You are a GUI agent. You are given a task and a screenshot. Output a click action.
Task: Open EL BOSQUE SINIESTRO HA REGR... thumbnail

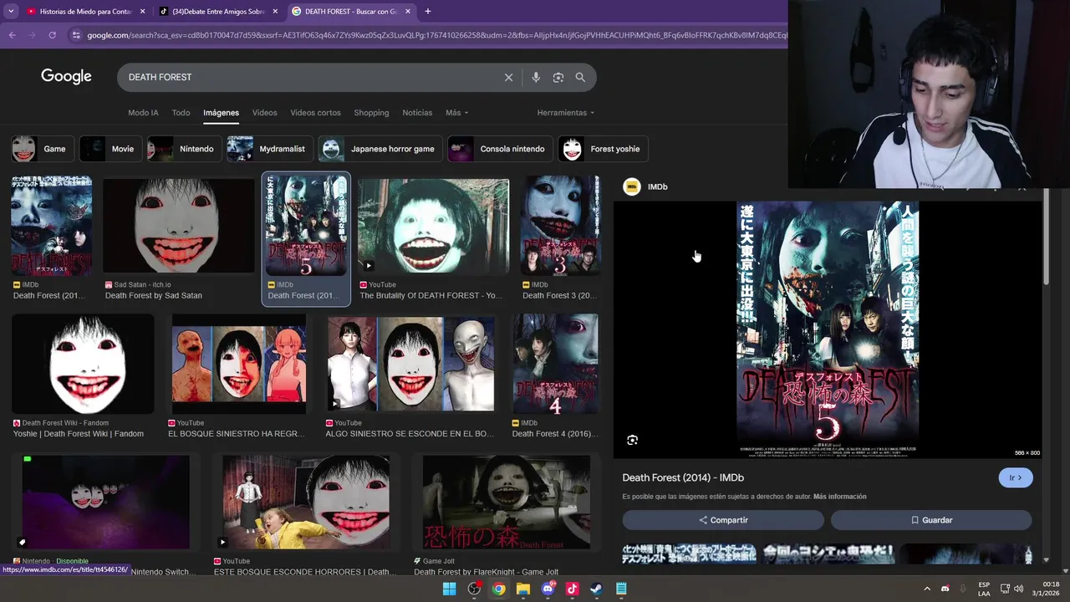tap(239, 364)
